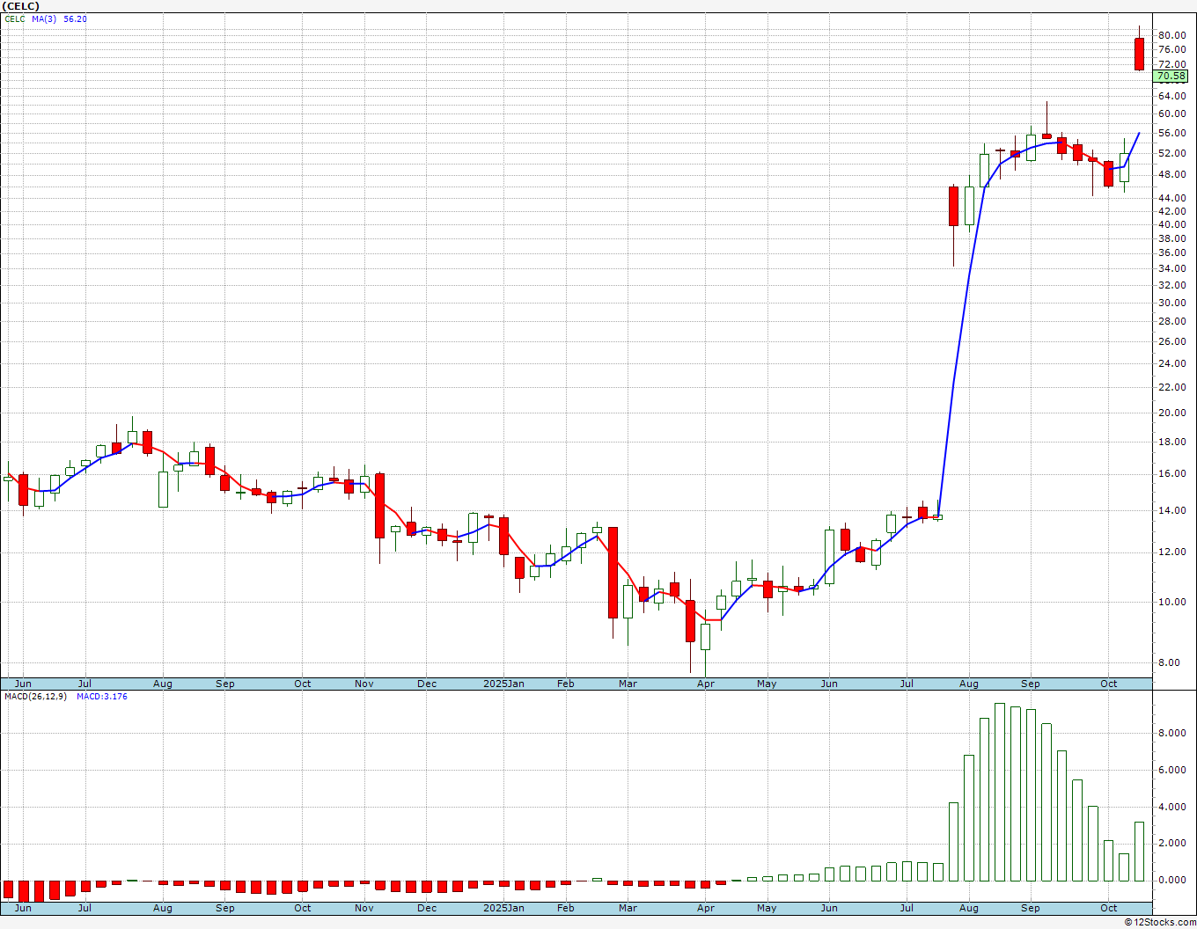Click the 36.00 price axis label
Image resolution: width=1197 pixels, height=929 pixels.
(1171, 253)
